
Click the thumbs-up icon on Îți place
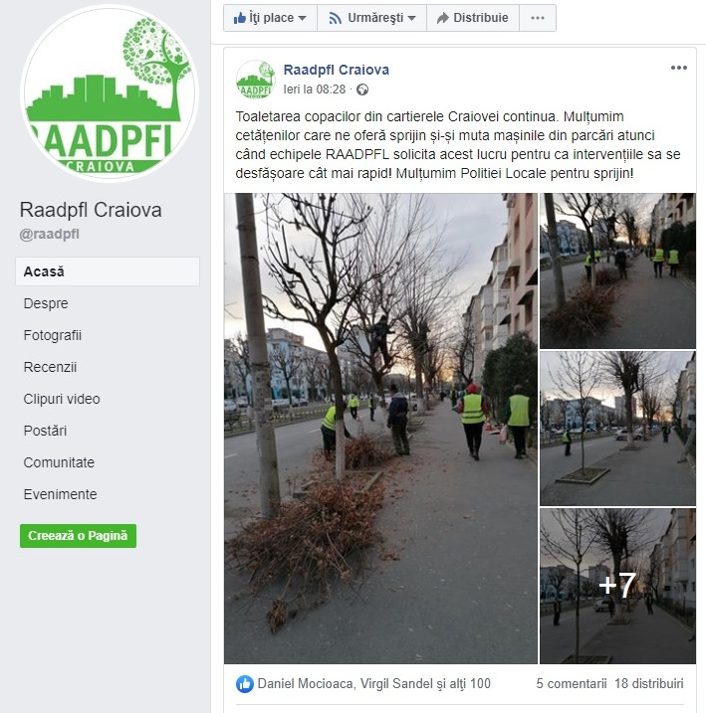[239, 18]
